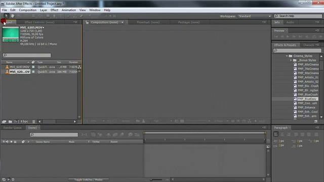This screenshot has height=182, width=324.
Task: Jump to first frame in Preview panel
Action: tap(276, 36)
